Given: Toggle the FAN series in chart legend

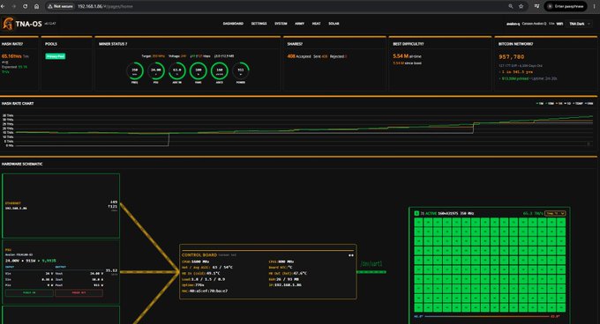Looking at the screenshot, I should 589,103.
